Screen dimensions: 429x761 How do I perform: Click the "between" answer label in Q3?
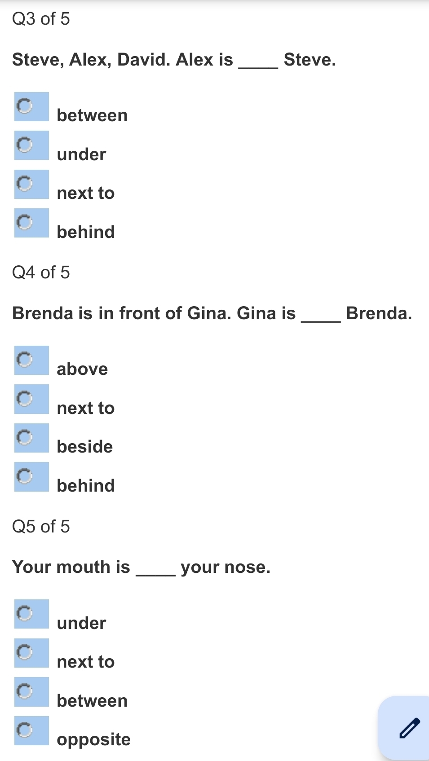click(92, 115)
